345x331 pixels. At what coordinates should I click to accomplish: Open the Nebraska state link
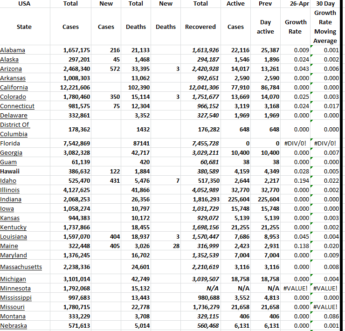click(x=14, y=326)
